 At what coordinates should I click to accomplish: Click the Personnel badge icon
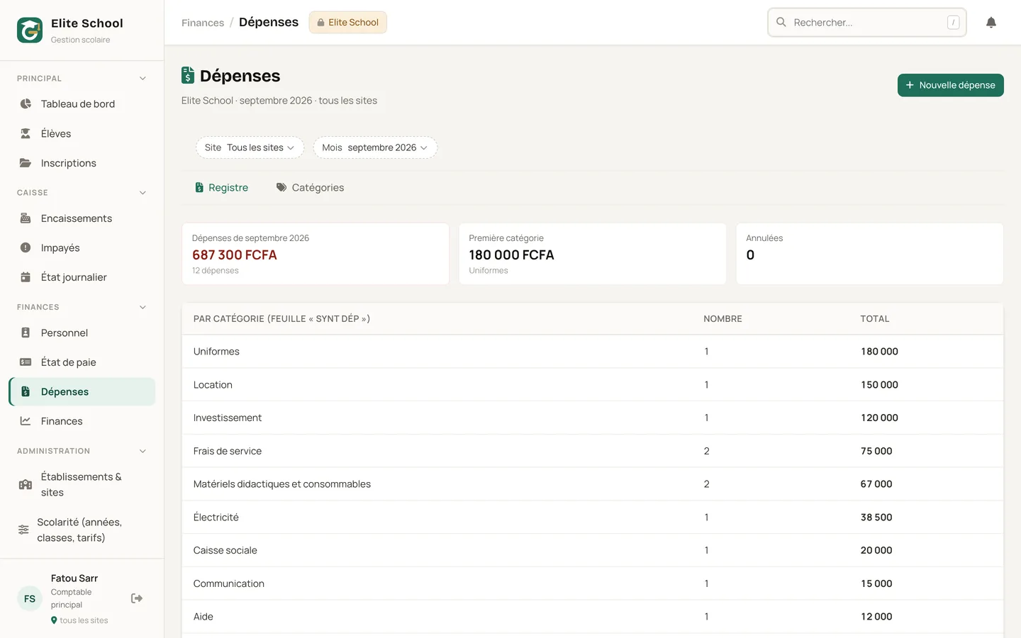[26, 332]
